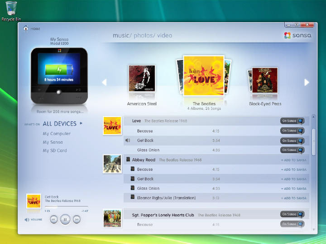326x244 pixels.
Task: Pause playback with the pause button
Action: click(65, 220)
